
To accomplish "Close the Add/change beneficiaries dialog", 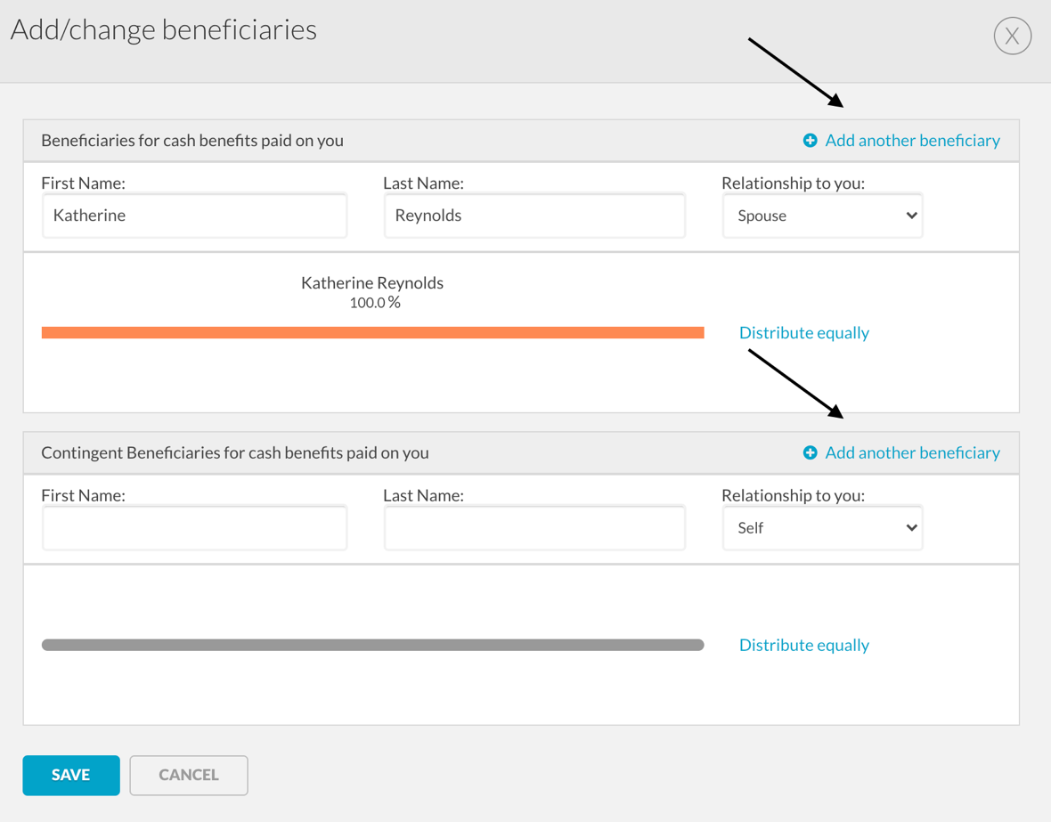I will (1012, 37).
